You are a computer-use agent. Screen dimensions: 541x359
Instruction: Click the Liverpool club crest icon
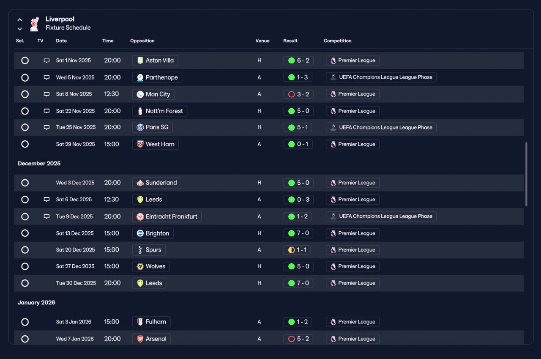pos(34,24)
